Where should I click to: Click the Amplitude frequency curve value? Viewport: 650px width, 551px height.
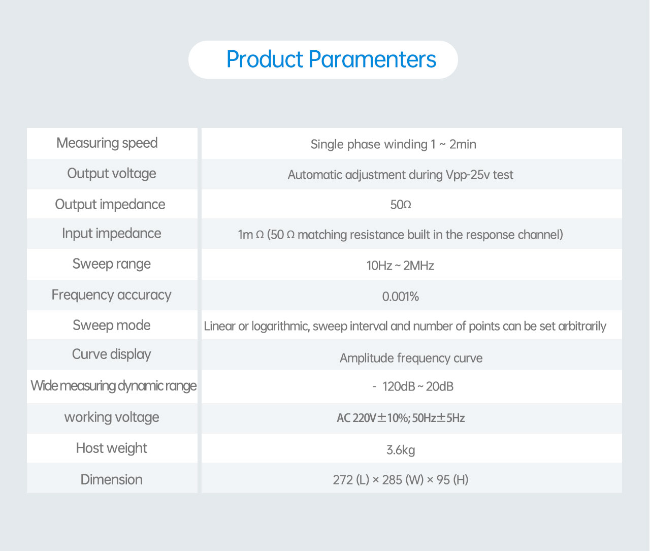pos(411,358)
